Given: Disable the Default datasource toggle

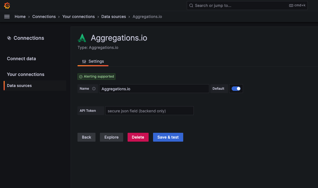Looking at the screenshot, I should coord(236,89).
